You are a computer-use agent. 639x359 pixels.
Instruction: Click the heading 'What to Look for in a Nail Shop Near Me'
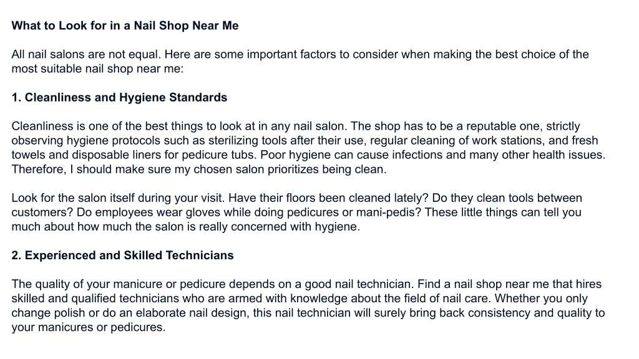tap(125, 26)
